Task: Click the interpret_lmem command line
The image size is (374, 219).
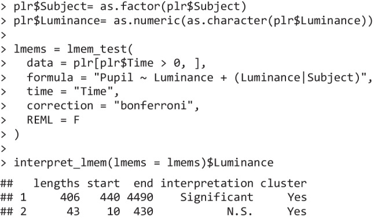Action: click(144, 163)
